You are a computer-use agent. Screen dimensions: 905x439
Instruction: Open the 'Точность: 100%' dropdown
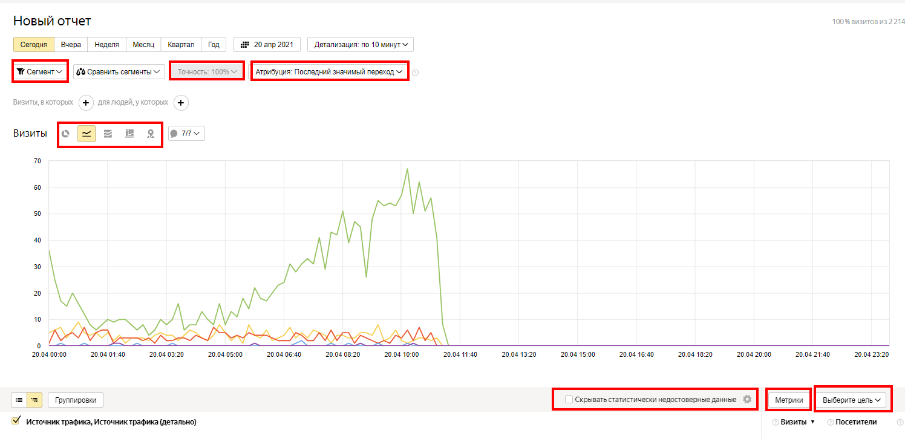click(207, 71)
